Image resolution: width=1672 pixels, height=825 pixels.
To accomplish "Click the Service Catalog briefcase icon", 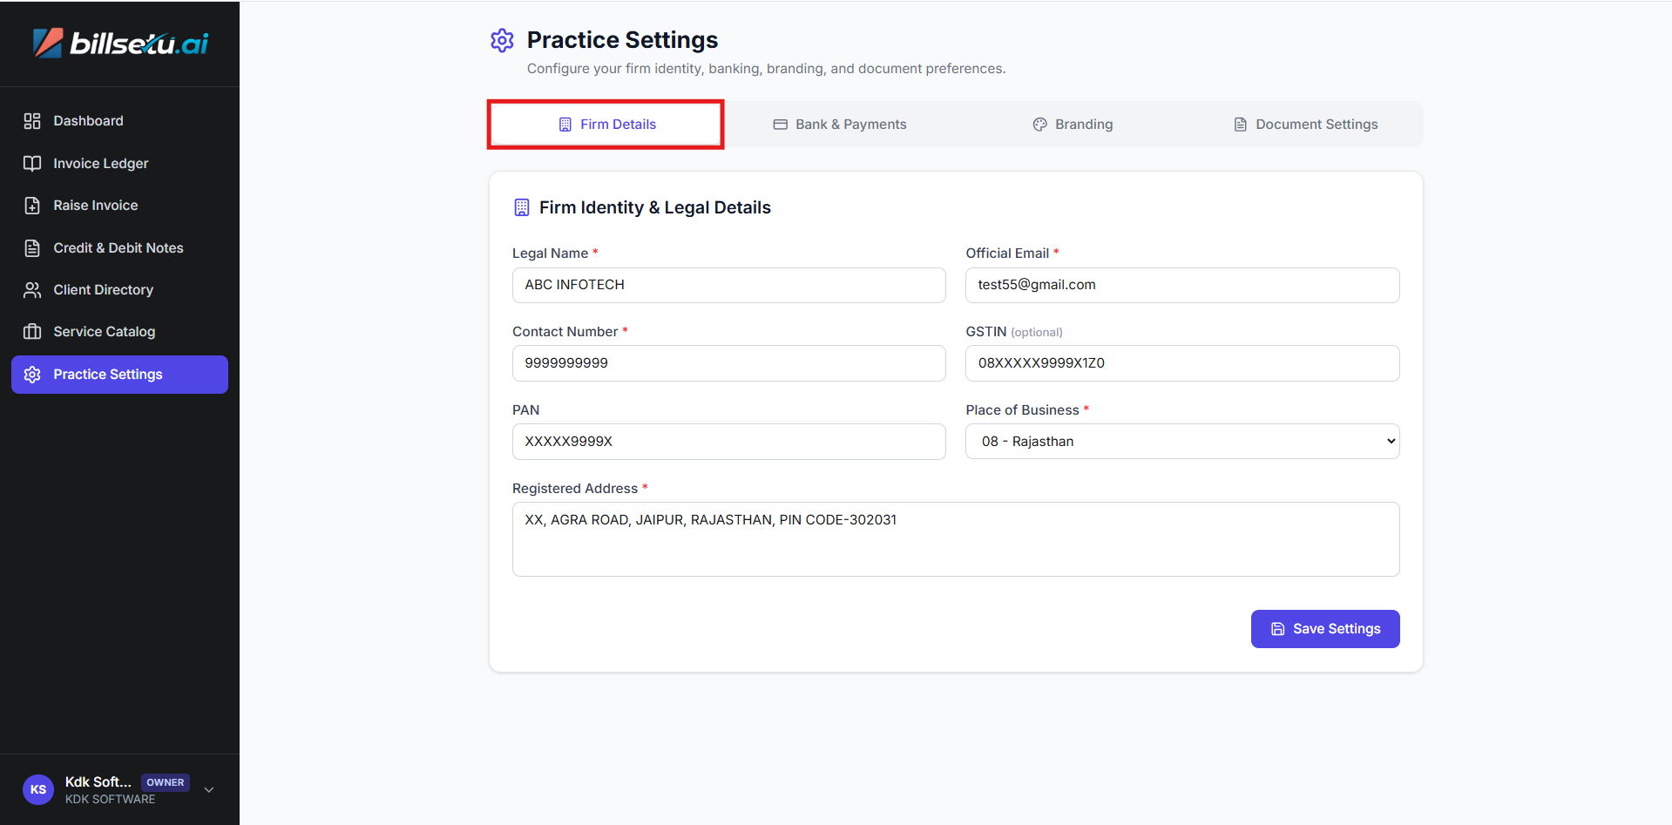I will tap(32, 332).
